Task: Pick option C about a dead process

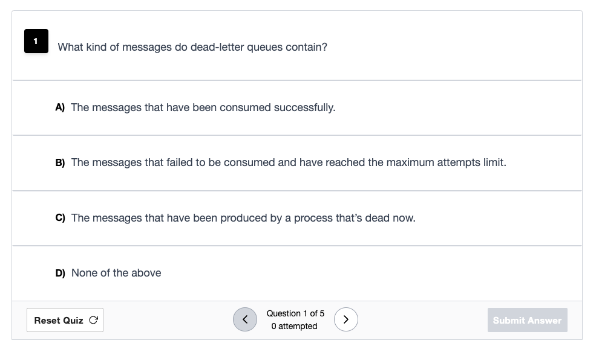Action: [297, 218]
